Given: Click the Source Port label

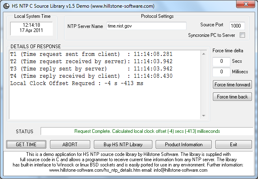Looking at the screenshot, I should pyautogui.click(x=212, y=25).
